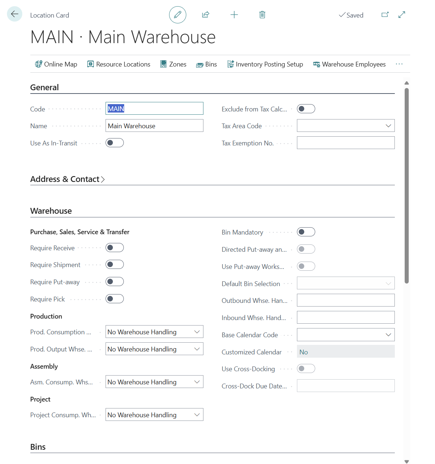This screenshot has height=464, width=435.
Task: Open Asm. Consump. Whse. handling dropdown
Action: (197, 382)
